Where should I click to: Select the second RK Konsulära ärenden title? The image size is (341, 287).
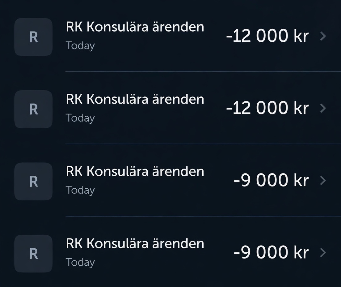click(x=135, y=99)
